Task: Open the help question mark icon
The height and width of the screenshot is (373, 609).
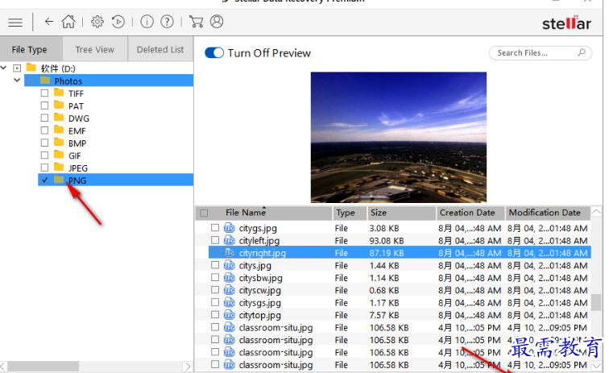Action: click(167, 22)
